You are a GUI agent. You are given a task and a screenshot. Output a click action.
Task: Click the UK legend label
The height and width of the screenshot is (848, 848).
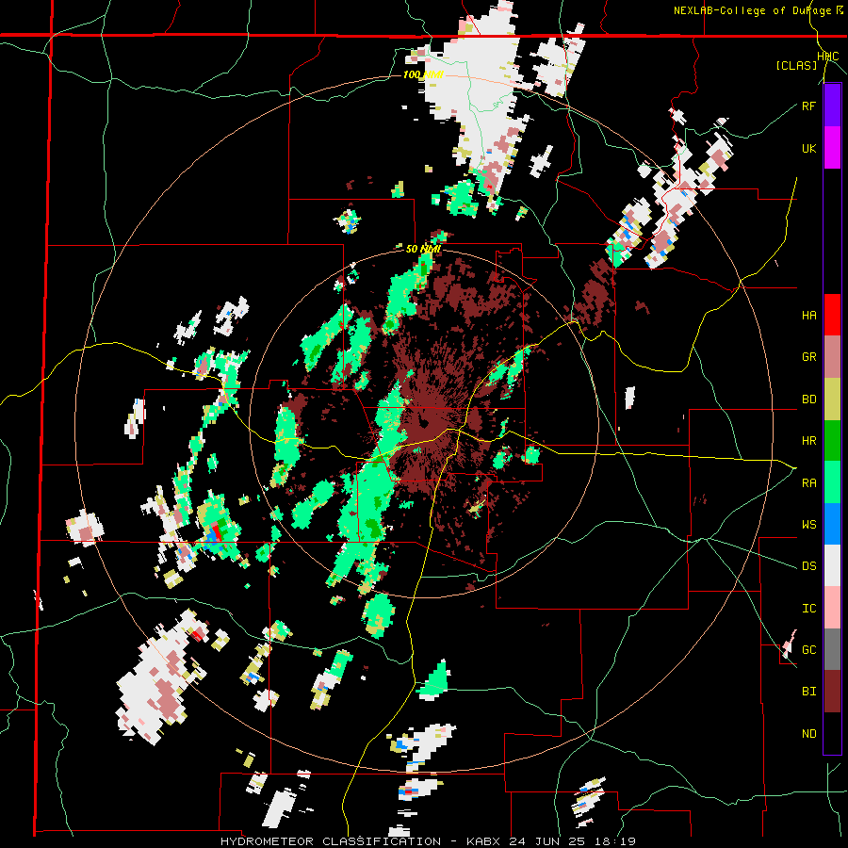pyautogui.click(x=808, y=148)
